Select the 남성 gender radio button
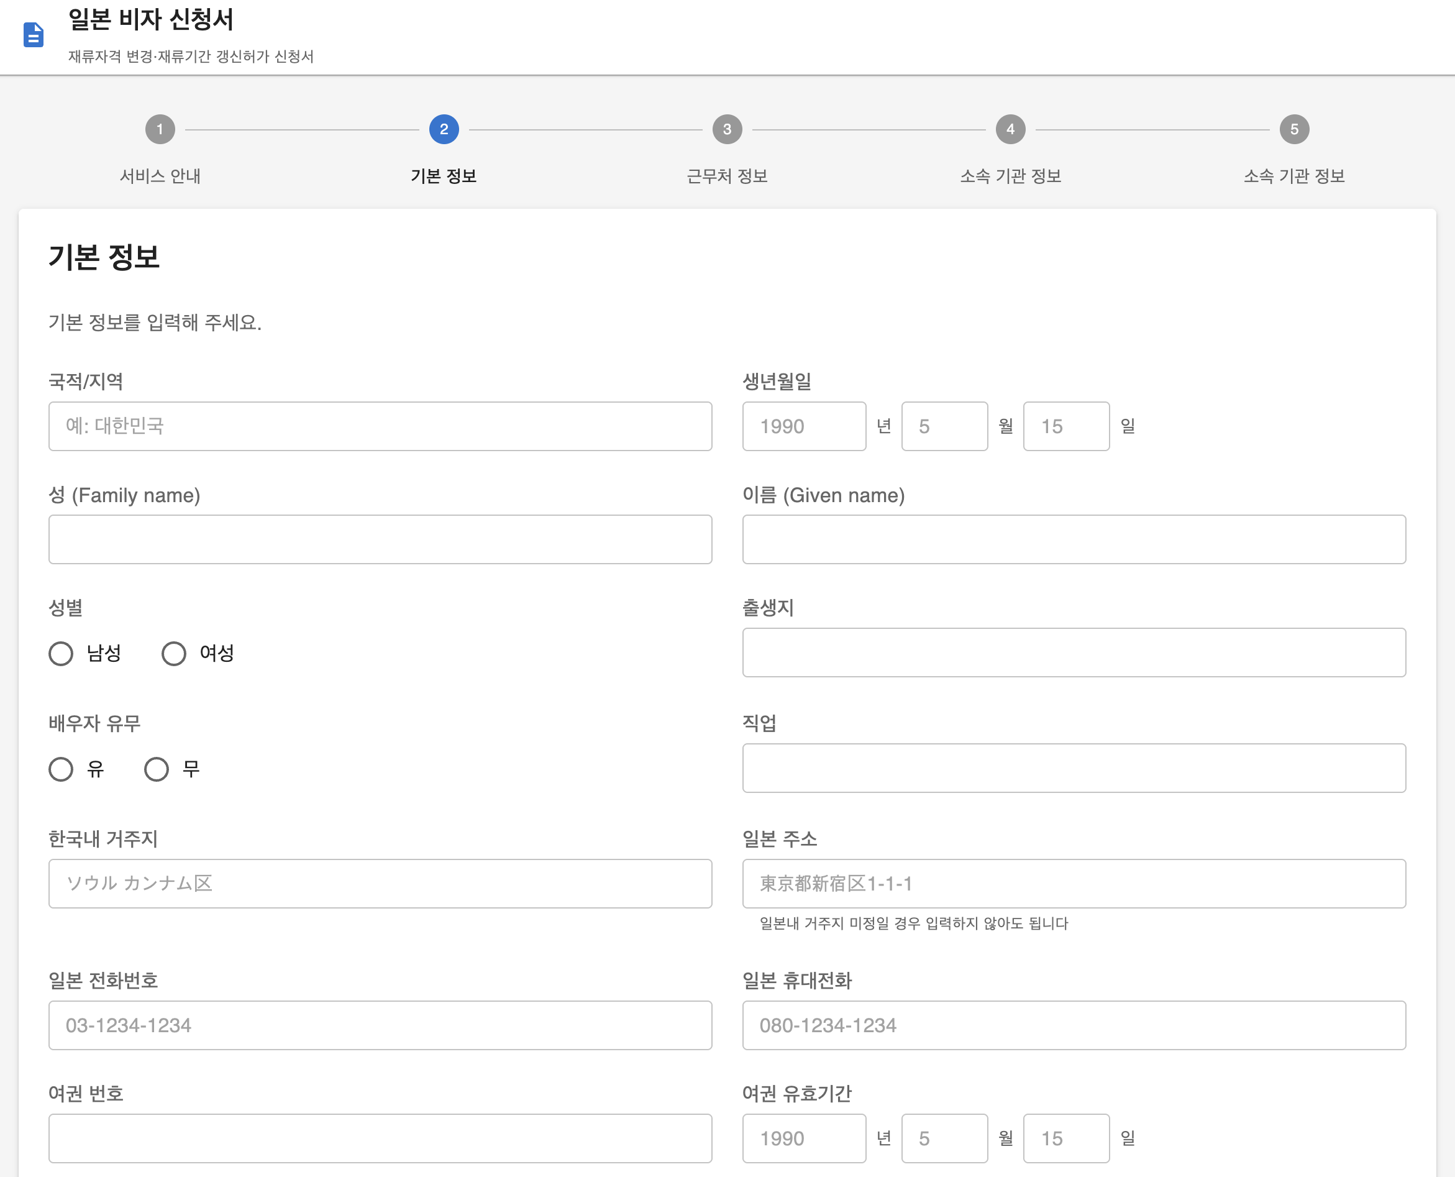The image size is (1455, 1177). 61,653
